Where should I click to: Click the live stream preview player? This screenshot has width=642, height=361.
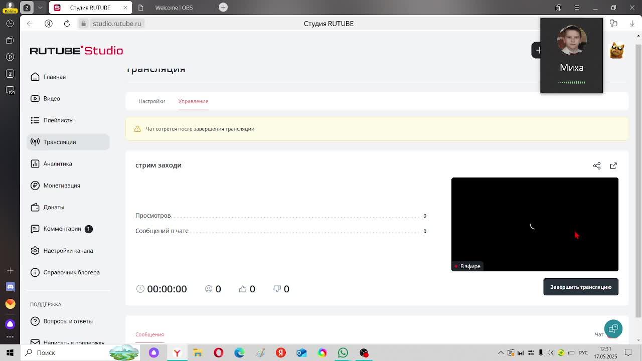(x=535, y=224)
